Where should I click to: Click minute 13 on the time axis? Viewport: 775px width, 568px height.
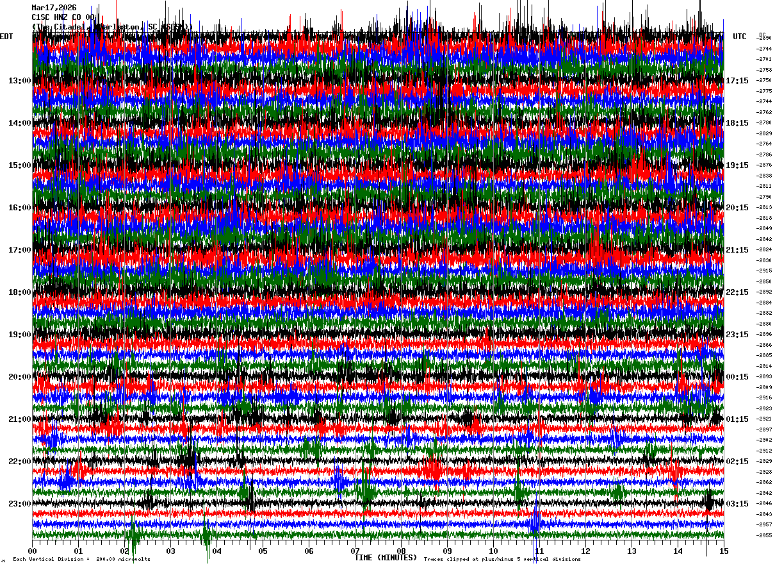(x=632, y=551)
